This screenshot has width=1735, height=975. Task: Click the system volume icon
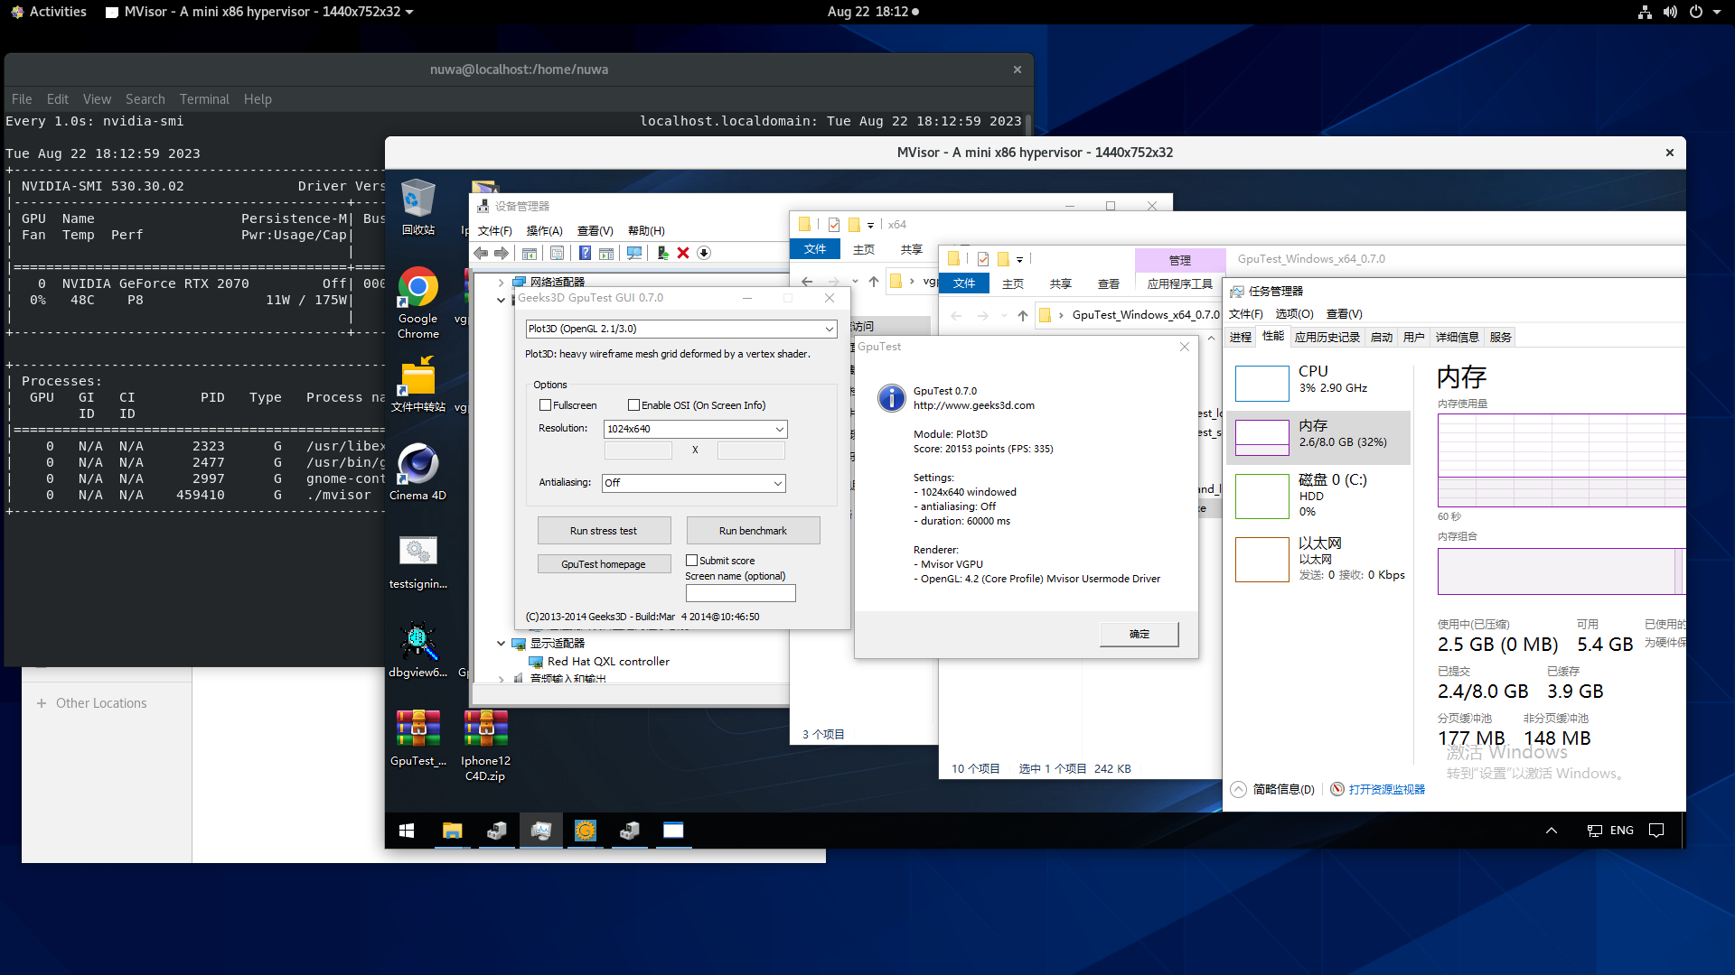(x=1670, y=12)
